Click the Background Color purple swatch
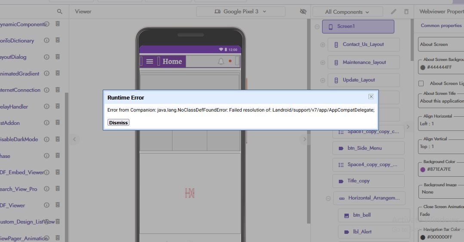464x242 pixels. (423, 169)
